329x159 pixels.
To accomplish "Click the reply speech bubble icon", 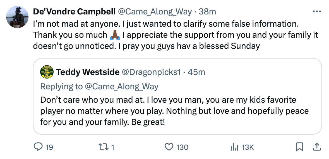I will [x=37, y=147].
